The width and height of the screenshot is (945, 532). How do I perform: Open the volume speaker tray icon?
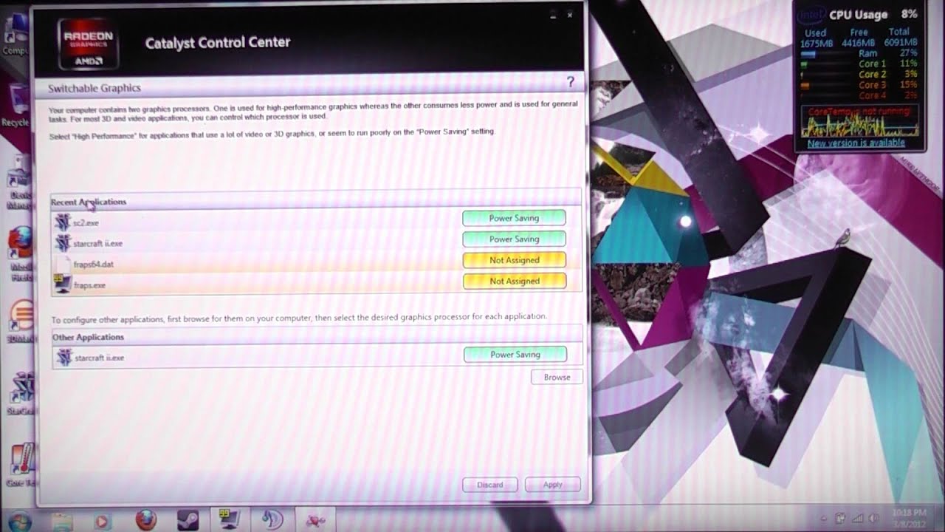tap(875, 518)
